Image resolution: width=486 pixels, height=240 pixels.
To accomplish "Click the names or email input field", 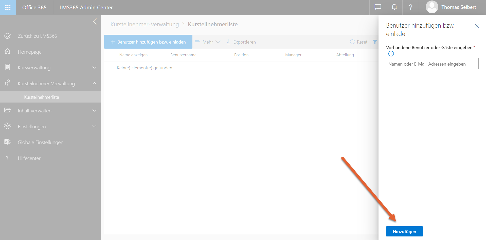I will [x=432, y=64].
